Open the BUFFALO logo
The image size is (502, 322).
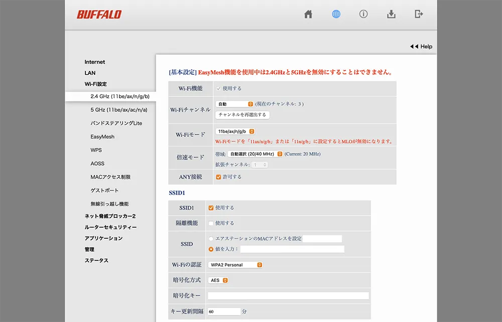[x=99, y=15]
